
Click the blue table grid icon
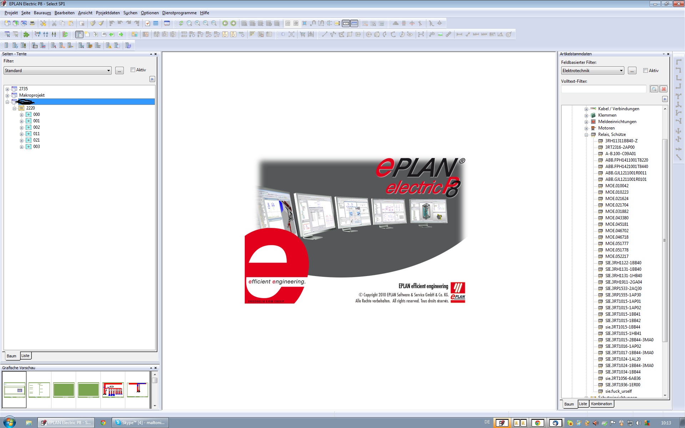156,23
